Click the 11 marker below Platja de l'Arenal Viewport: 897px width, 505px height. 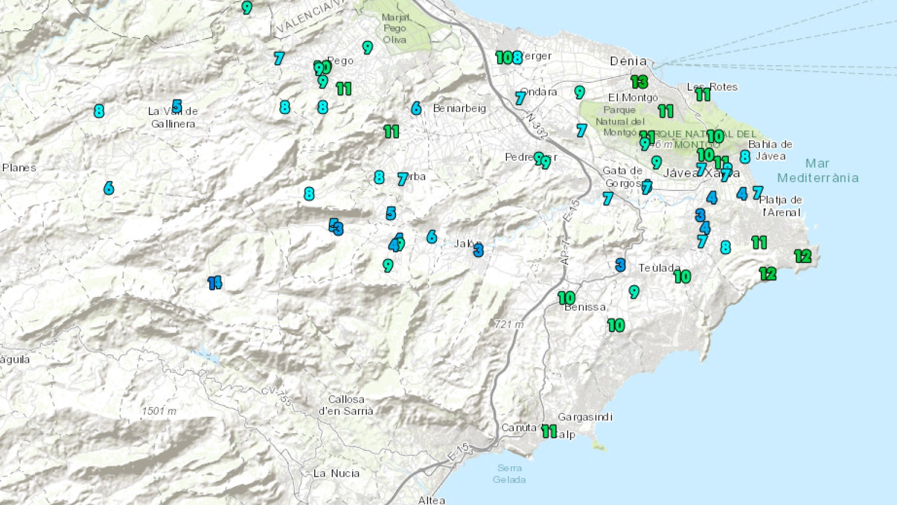[759, 243]
